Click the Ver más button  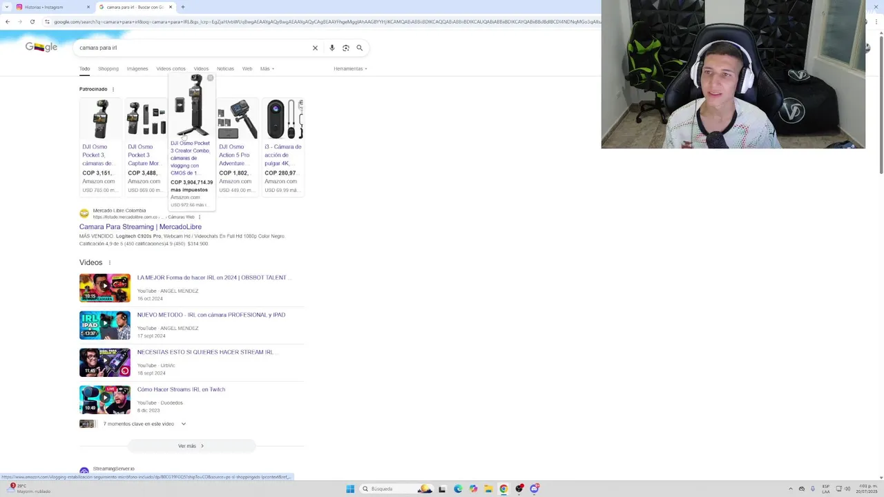point(191,446)
